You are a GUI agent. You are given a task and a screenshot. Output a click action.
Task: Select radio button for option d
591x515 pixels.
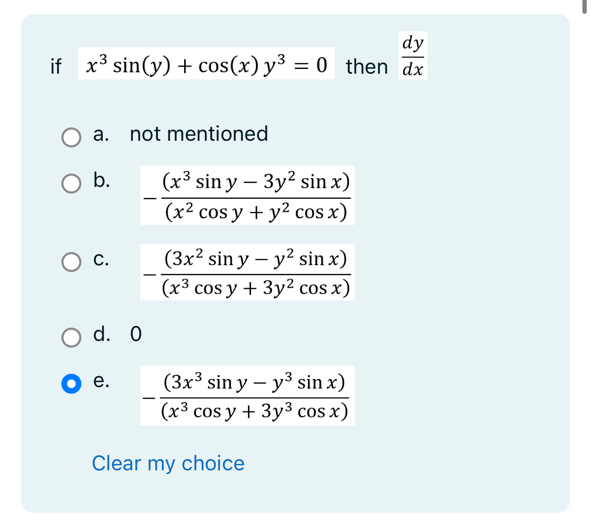pos(71,337)
